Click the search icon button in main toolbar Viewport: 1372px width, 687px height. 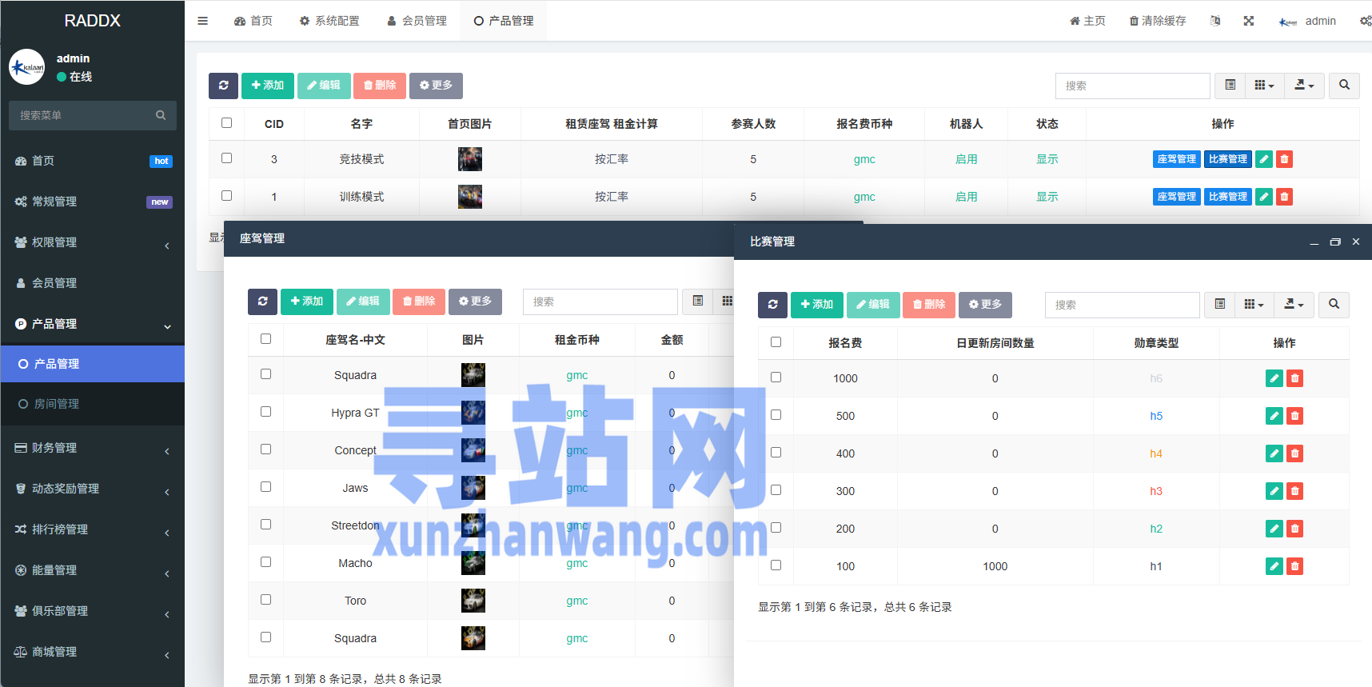(x=1344, y=86)
